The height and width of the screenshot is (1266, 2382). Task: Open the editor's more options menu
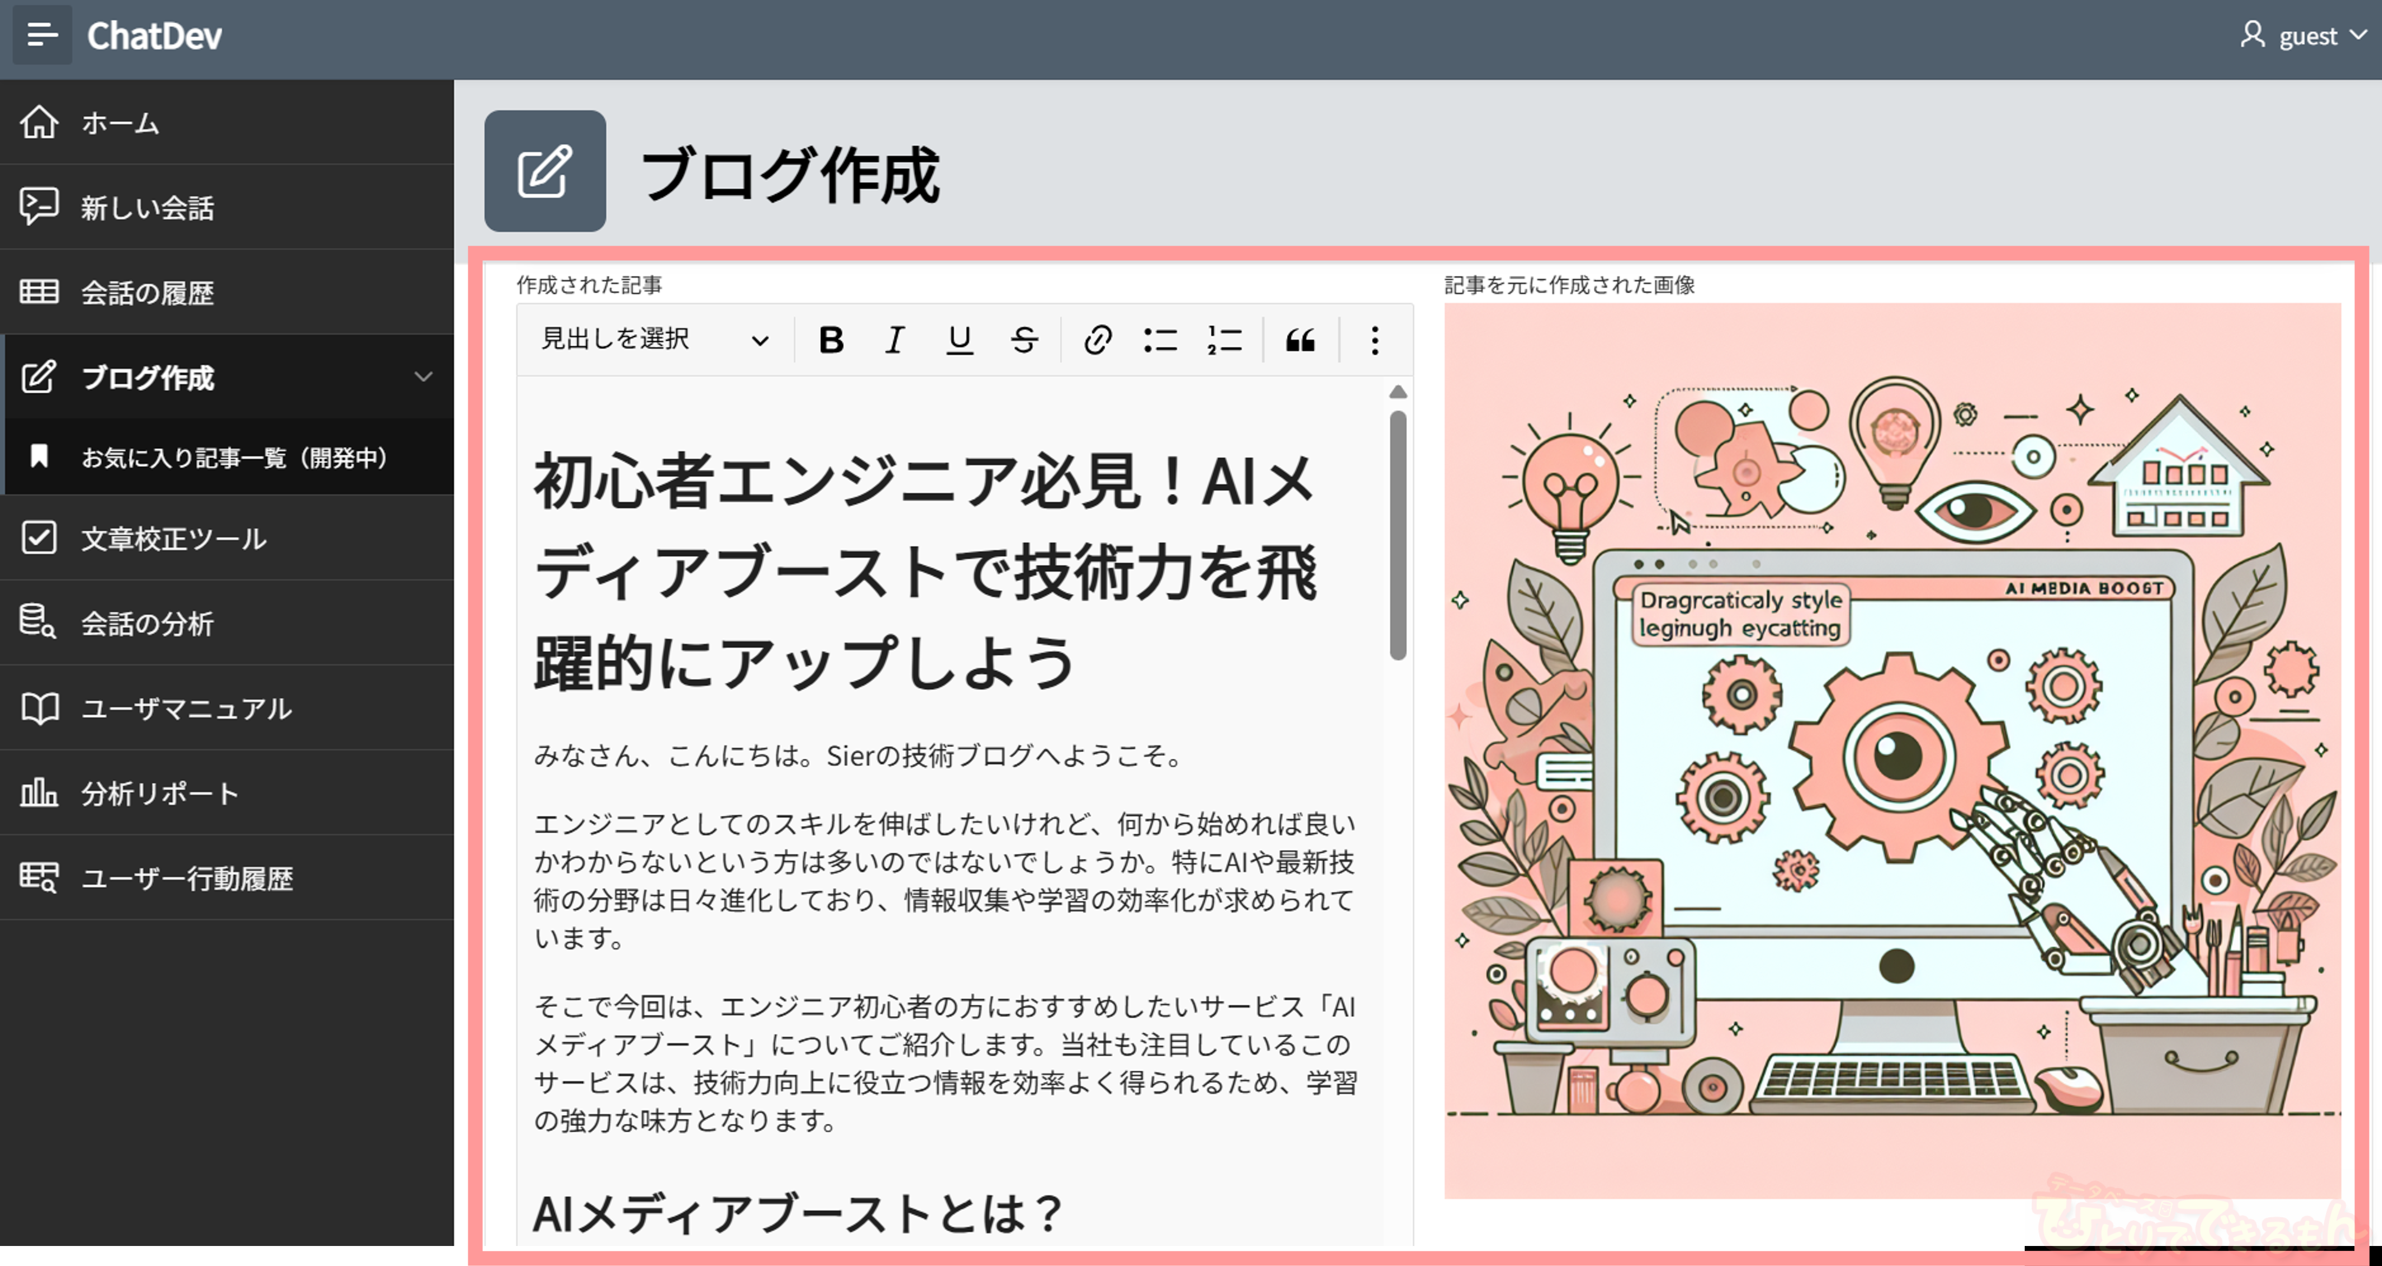tap(1375, 340)
